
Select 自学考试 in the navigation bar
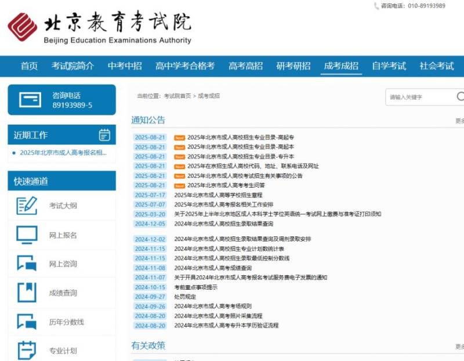coord(389,66)
